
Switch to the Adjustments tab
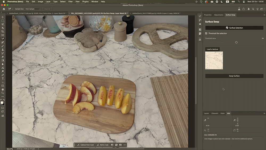click(x=219, y=15)
